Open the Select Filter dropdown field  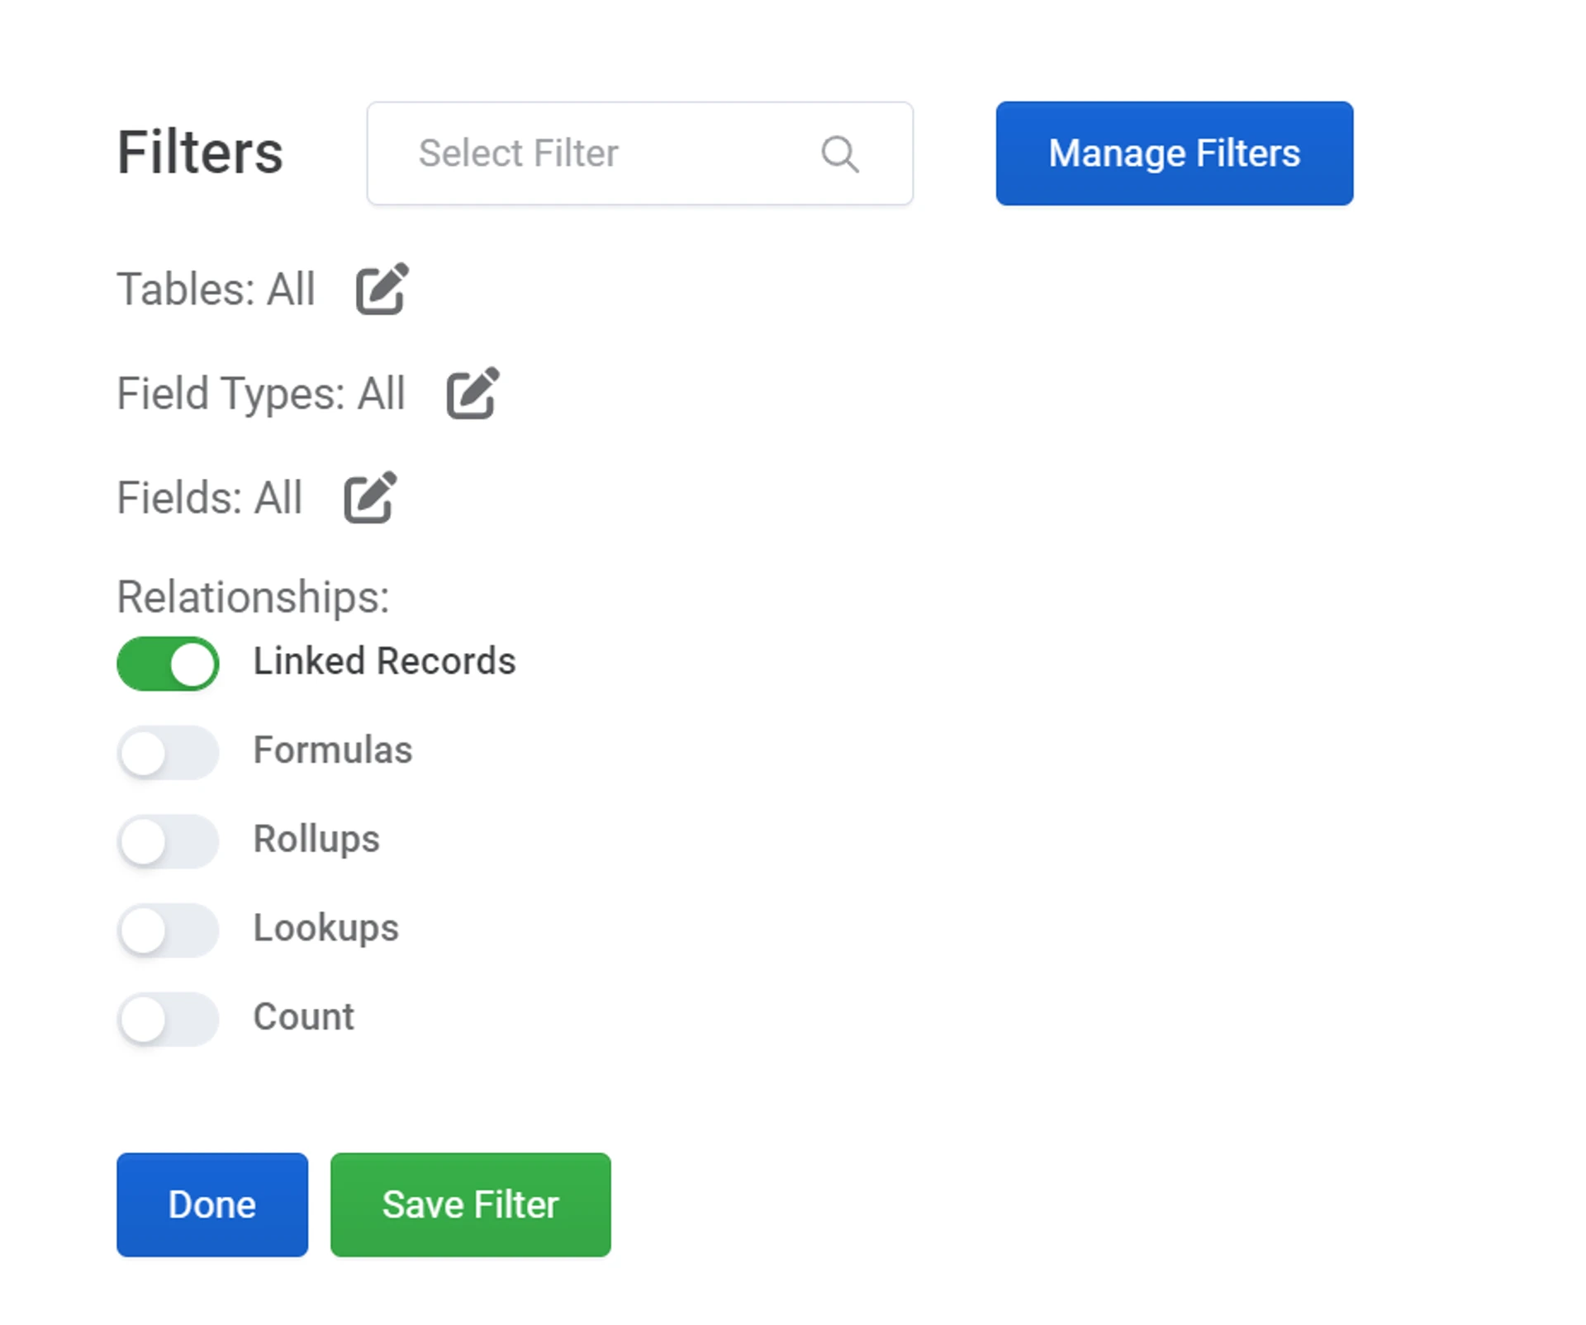tap(611, 154)
